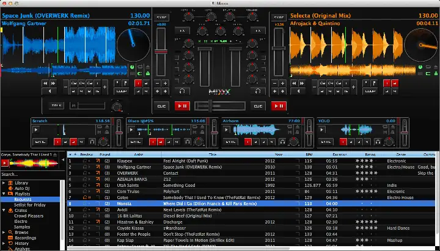Screen dimensions: 440x251
Task: Enable headphone cue for right channel
Action: tap(258, 91)
